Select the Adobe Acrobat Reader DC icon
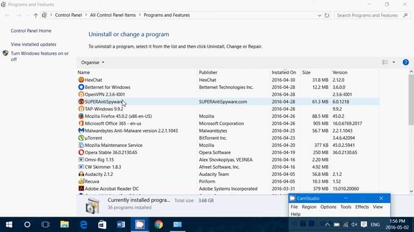The height and width of the screenshot is (232, 414). (x=81, y=189)
